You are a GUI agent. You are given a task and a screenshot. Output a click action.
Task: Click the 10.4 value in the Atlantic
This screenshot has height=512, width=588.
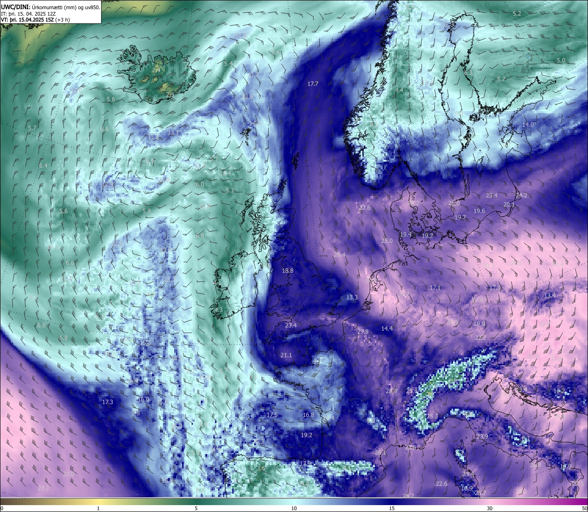[x=225, y=173]
